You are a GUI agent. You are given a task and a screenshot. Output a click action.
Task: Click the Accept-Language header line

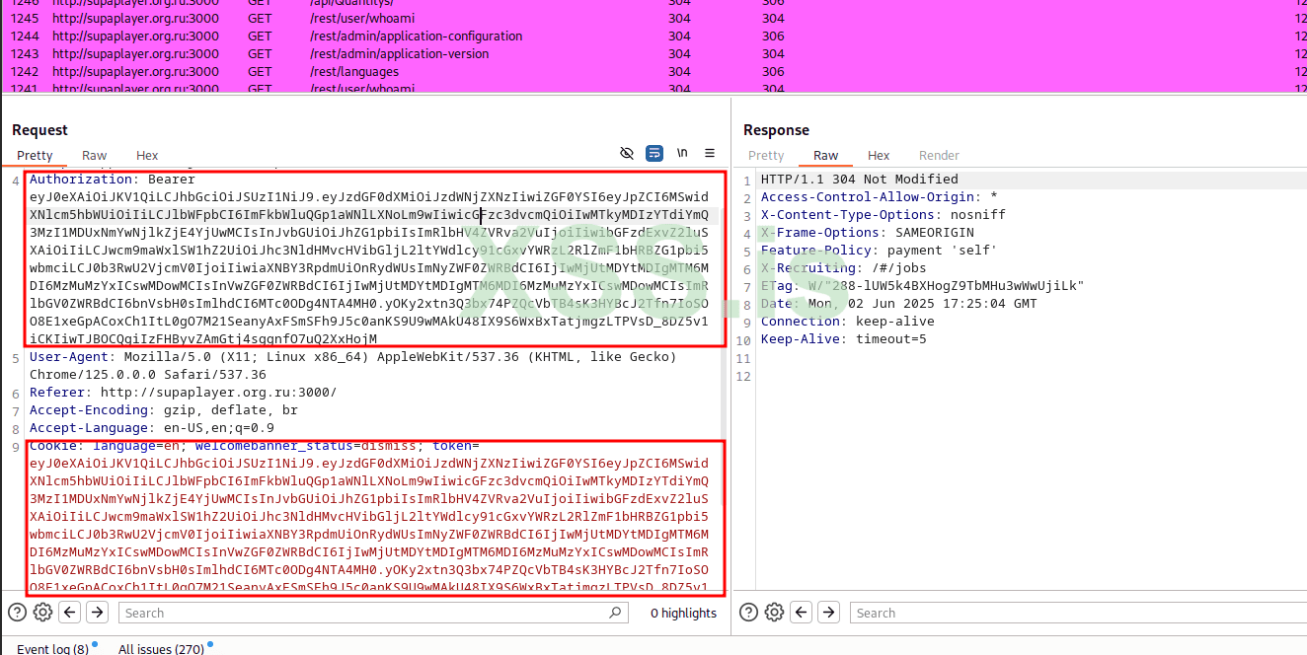coord(152,428)
